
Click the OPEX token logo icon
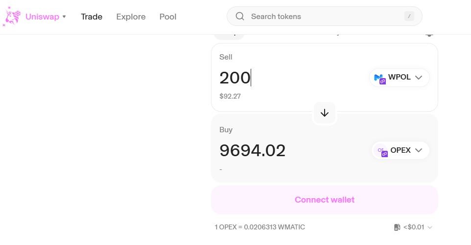click(x=382, y=152)
